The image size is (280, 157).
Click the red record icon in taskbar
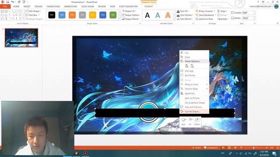tap(85, 153)
